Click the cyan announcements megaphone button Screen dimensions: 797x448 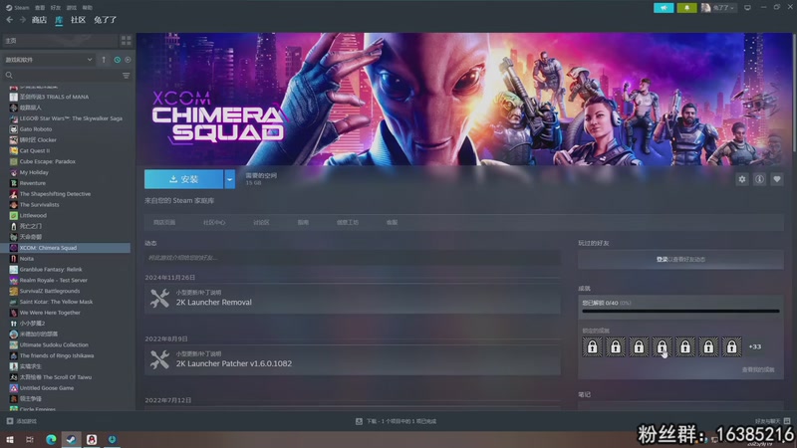tap(664, 8)
